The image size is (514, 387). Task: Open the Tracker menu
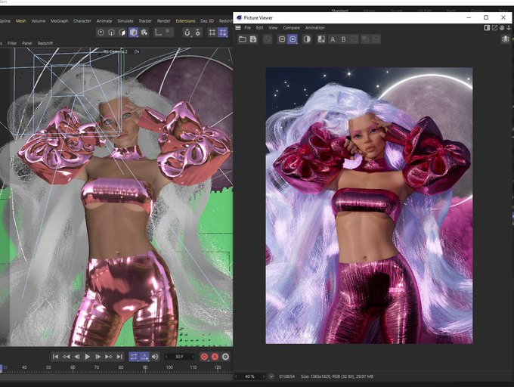point(145,20)
